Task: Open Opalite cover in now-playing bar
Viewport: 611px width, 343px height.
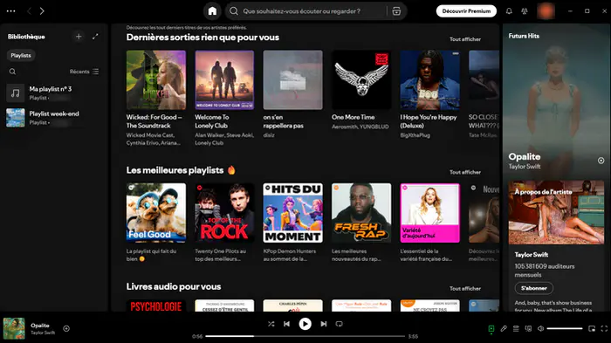Action: coord(14,328)
